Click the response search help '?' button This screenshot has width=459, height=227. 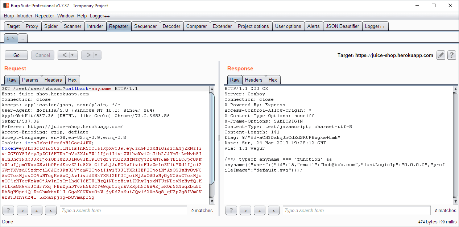coord(231,210)
